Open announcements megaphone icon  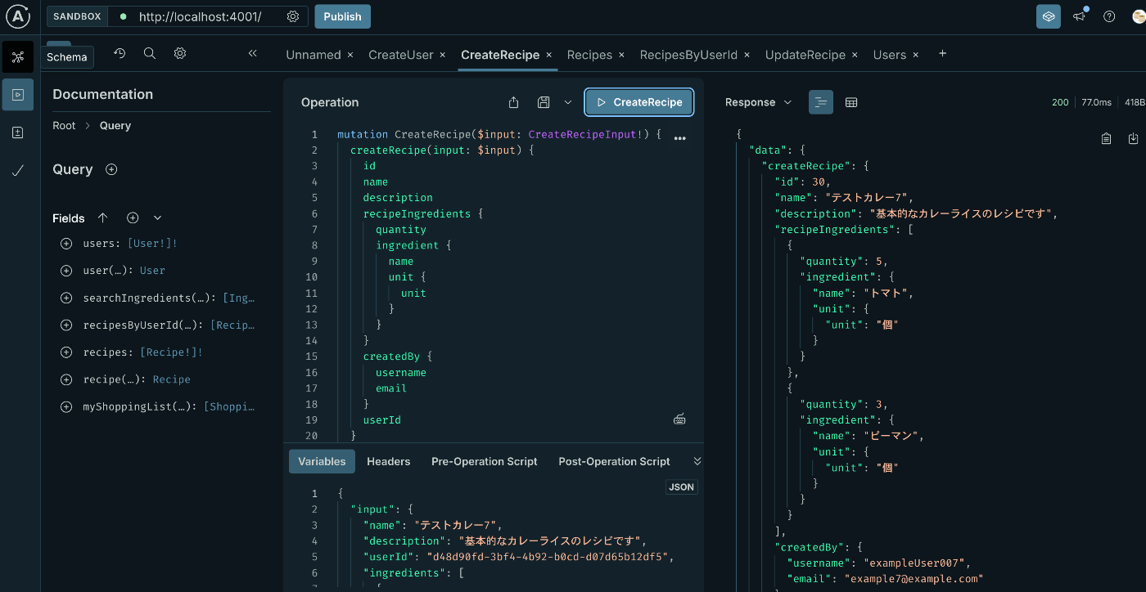pos(1080,16)
